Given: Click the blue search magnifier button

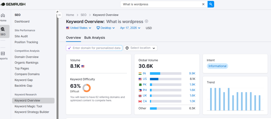Looking at the screenshot, I should pyautogui.click(x=211, y=4).
